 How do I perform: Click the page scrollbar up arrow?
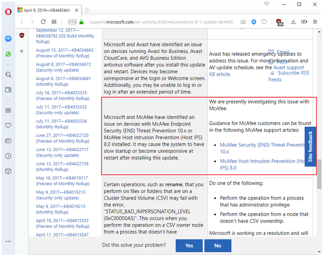(319, 32)
